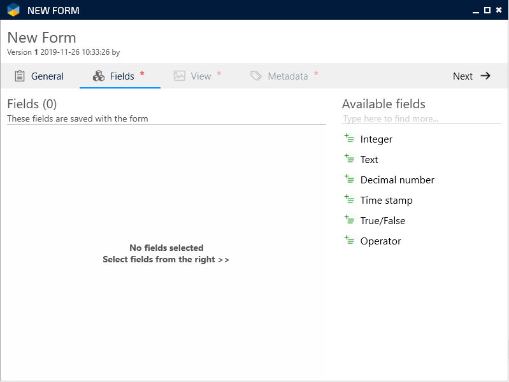Minimize the New Form window
This screenshot has width=509, height=382.
[476, 10]
